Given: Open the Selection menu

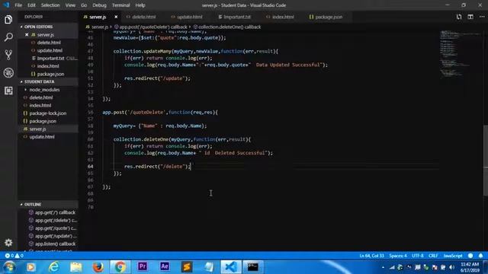Looking at the screenshot, I should click(x=50, y=5).
